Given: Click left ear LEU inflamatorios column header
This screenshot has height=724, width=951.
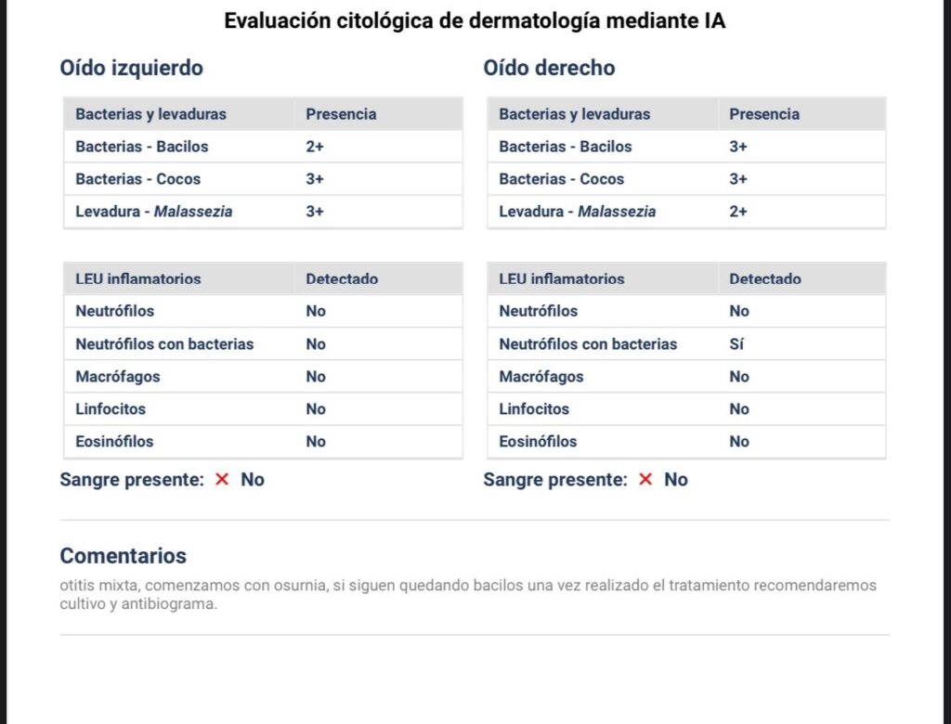Looking at the screenshot, I should (x=138, y=278).
